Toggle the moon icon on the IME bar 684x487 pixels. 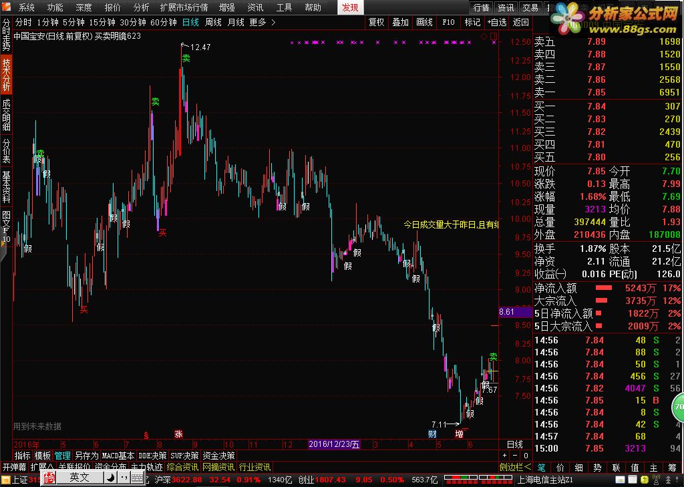click(111, 478)
